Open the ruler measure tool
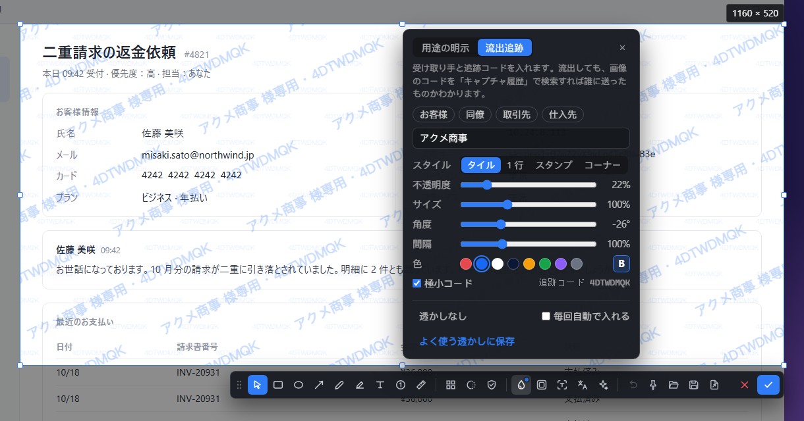 (421, 385)
